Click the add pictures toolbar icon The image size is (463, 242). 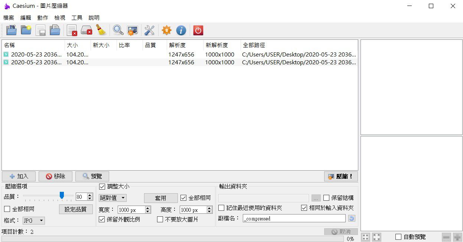coord(12,30)
